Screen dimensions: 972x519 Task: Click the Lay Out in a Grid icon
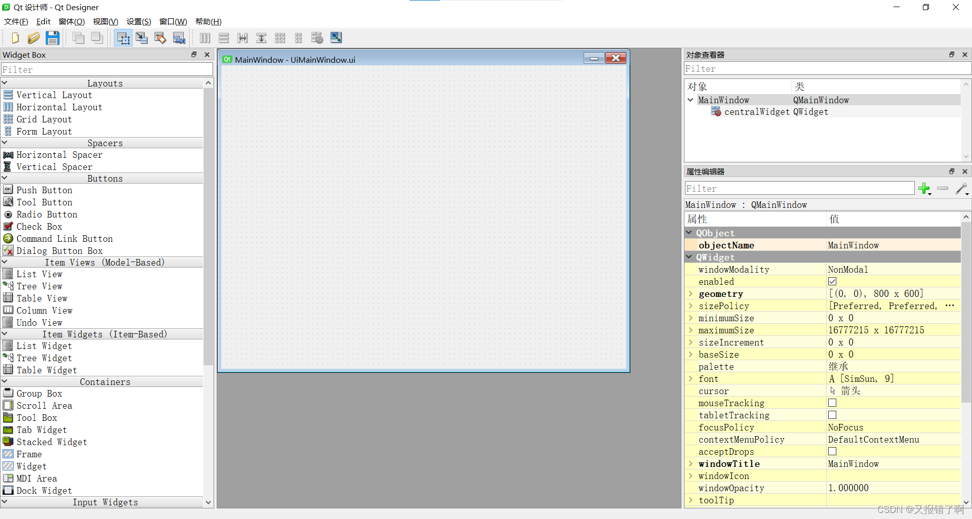click(x=280, y=38)
